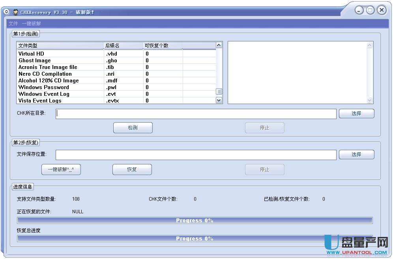Maximize the CHKRecovery window
This screenshot has width=393, height=259.
click(x=370, y=10)
